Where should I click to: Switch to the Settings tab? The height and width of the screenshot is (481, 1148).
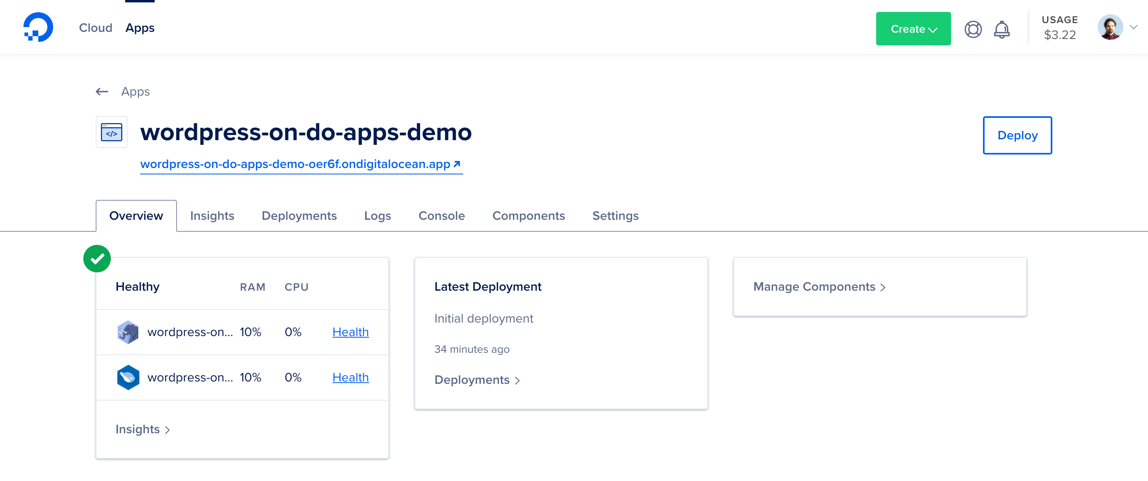point(615,216)
